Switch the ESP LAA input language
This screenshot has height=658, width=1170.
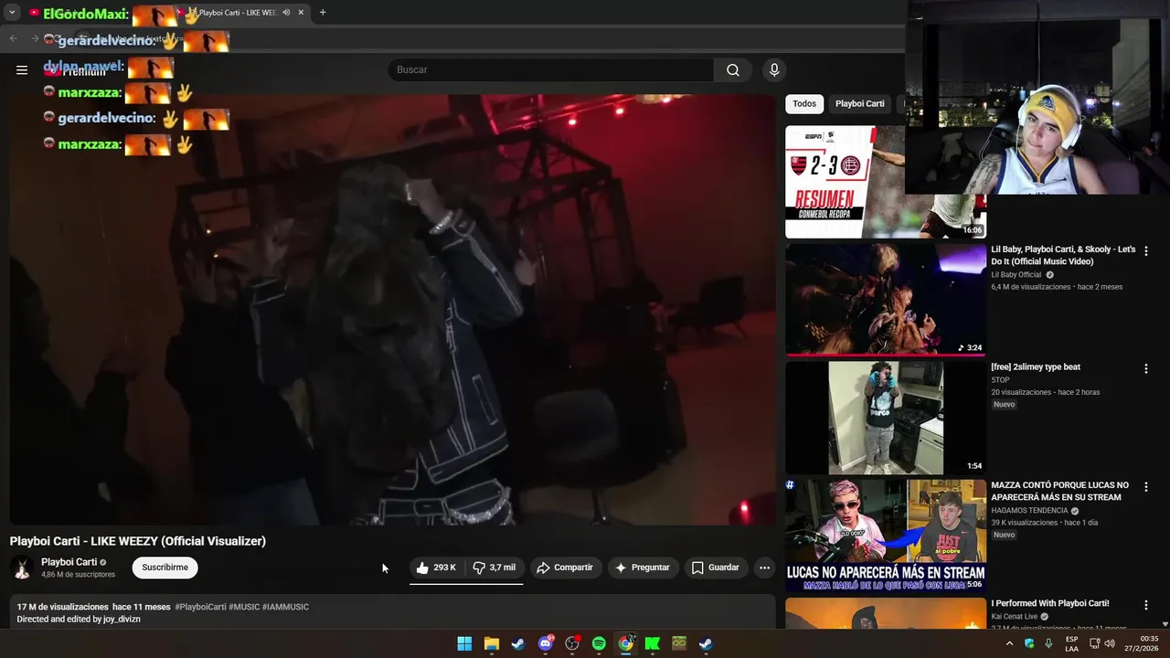click(1071, 643)
